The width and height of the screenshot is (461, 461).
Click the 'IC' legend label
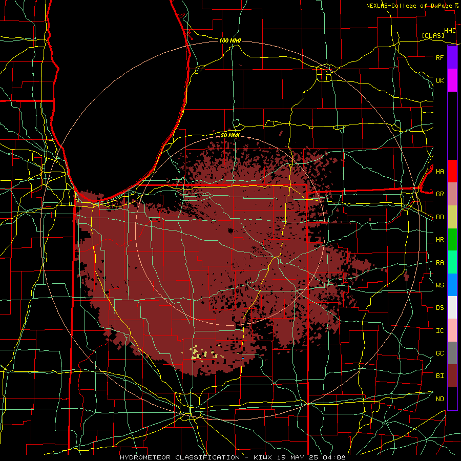(x=439, y=331)
